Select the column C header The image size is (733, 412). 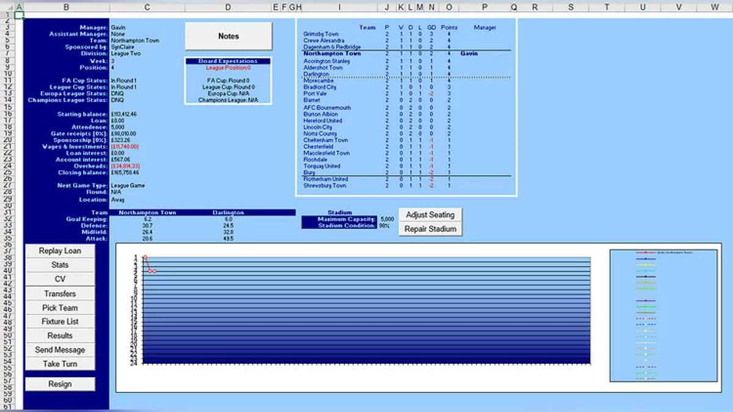(147, 7)
